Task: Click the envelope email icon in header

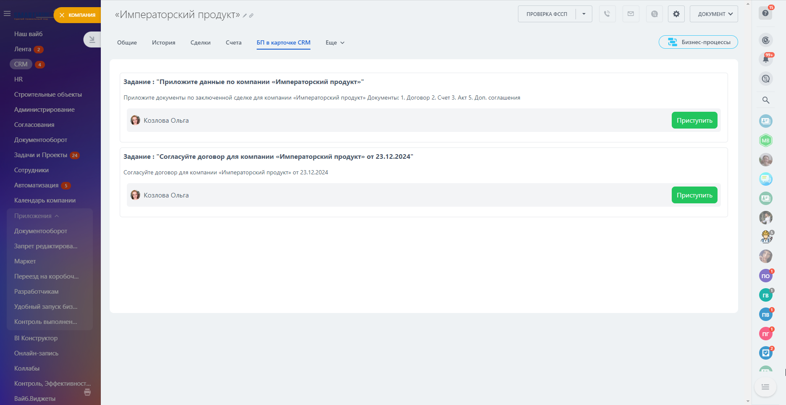Action: pos(631,14)
